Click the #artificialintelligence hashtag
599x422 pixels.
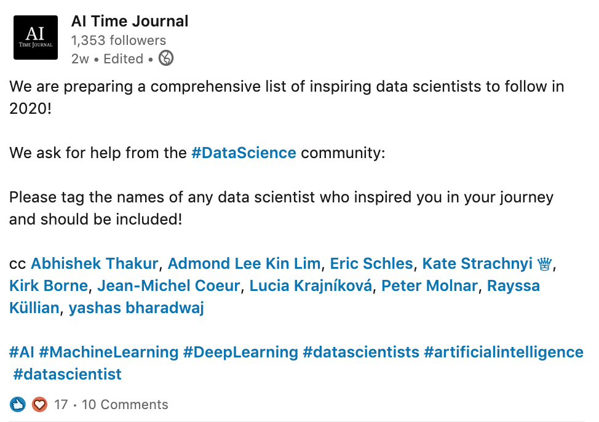click(504, 352)
